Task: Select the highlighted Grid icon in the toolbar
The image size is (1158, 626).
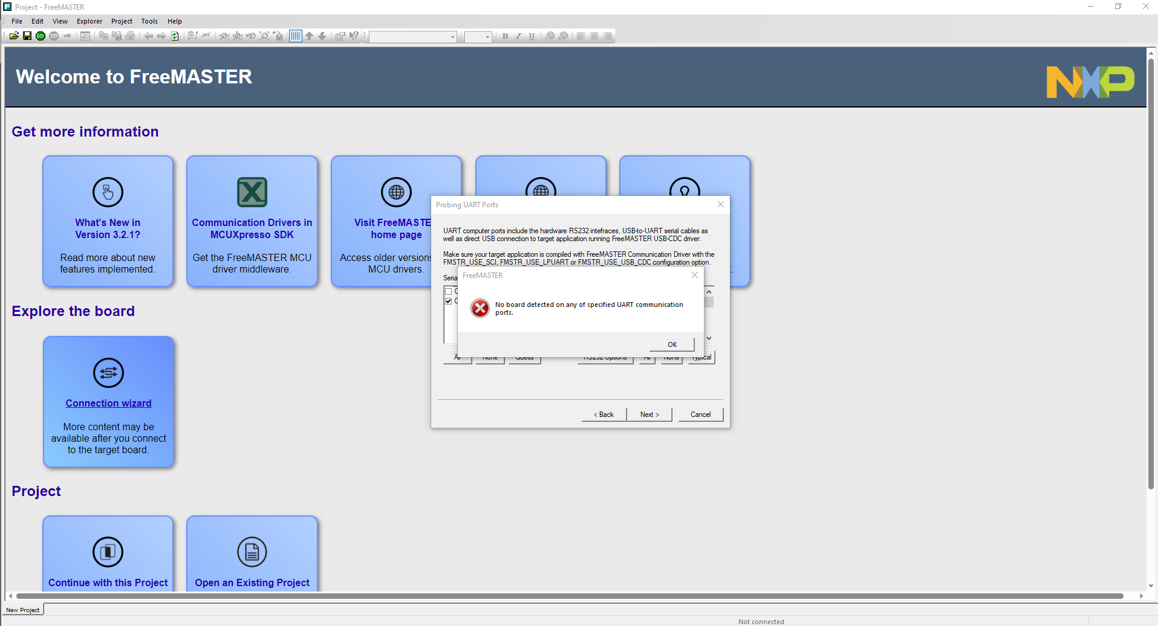Action: pos(295,36)
